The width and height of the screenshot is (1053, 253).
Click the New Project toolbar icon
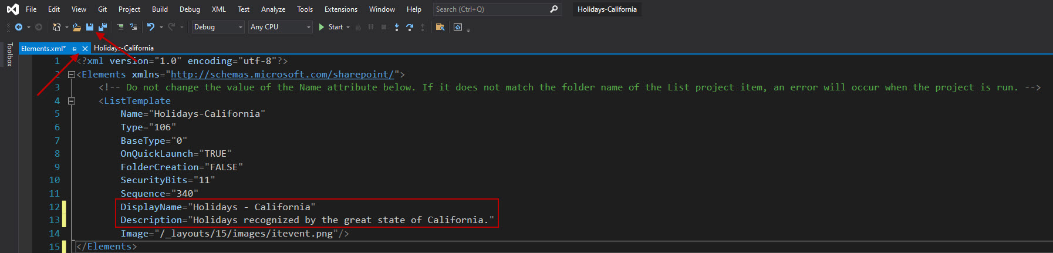point(57,27)
